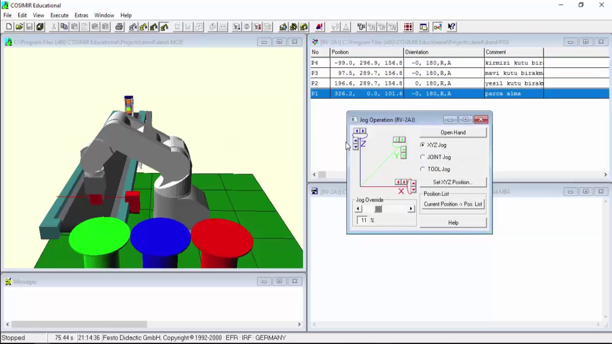Image resolution: width=612 pixels, height=344 pixels.
Task: Increase Jog Override with right arrow
Action: 411,209
